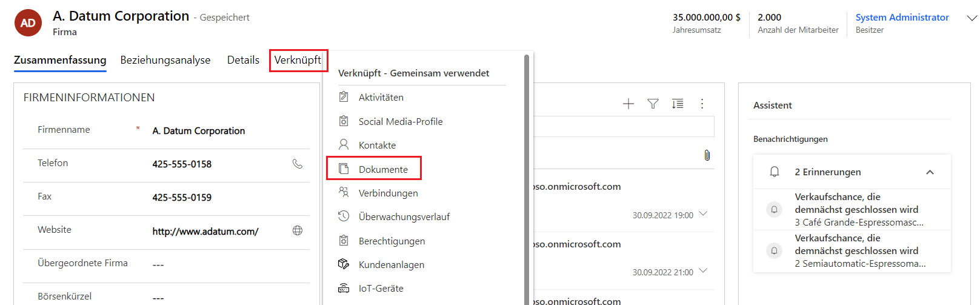Click the timeline search input box
This screenshot has height=305, width=980.
tap(623, 126)
